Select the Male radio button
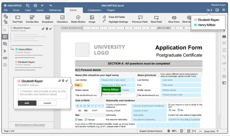 (76, 119)
